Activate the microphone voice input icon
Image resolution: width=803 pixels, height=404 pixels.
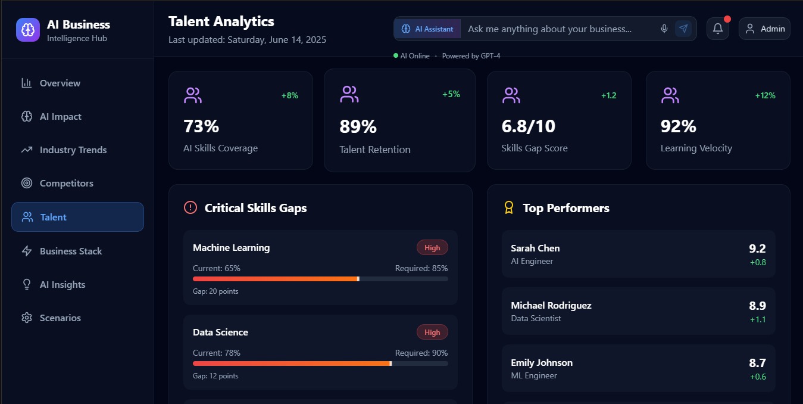pos(664,29)
